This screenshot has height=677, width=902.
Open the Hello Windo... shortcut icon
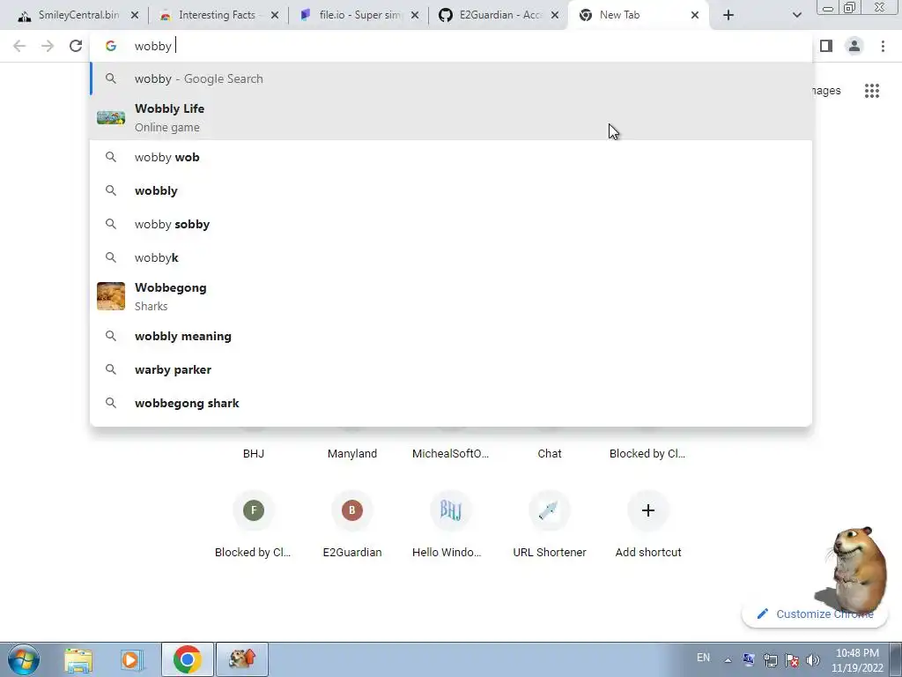point(450,510)
